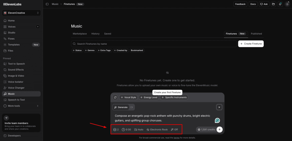Open pinned Voice Changer tool
The image size is (292, 141).
(21, 88)
